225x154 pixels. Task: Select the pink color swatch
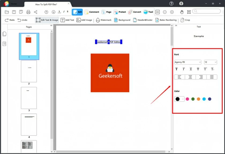point(187,99)
